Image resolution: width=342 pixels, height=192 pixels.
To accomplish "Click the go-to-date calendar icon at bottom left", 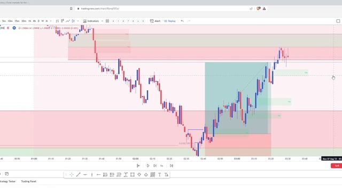I will click(7, 174).
